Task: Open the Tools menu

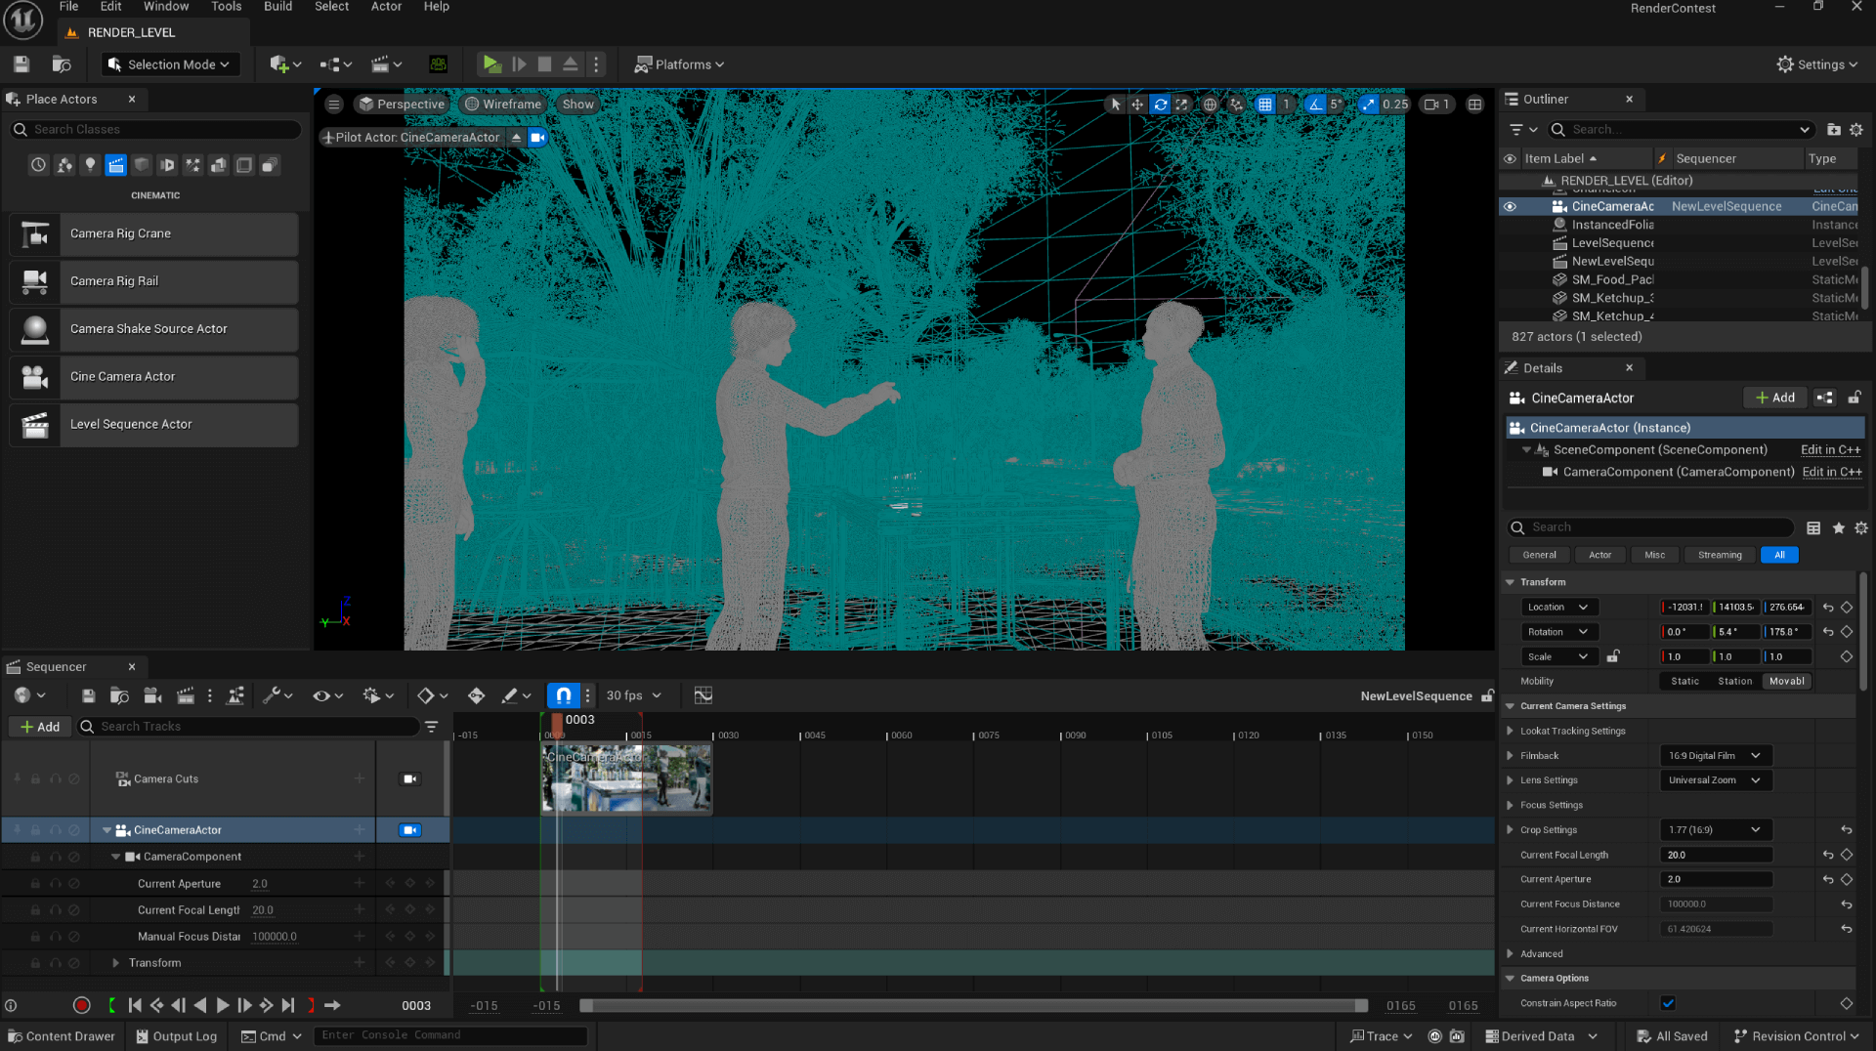Action: (x=226, y=7)
